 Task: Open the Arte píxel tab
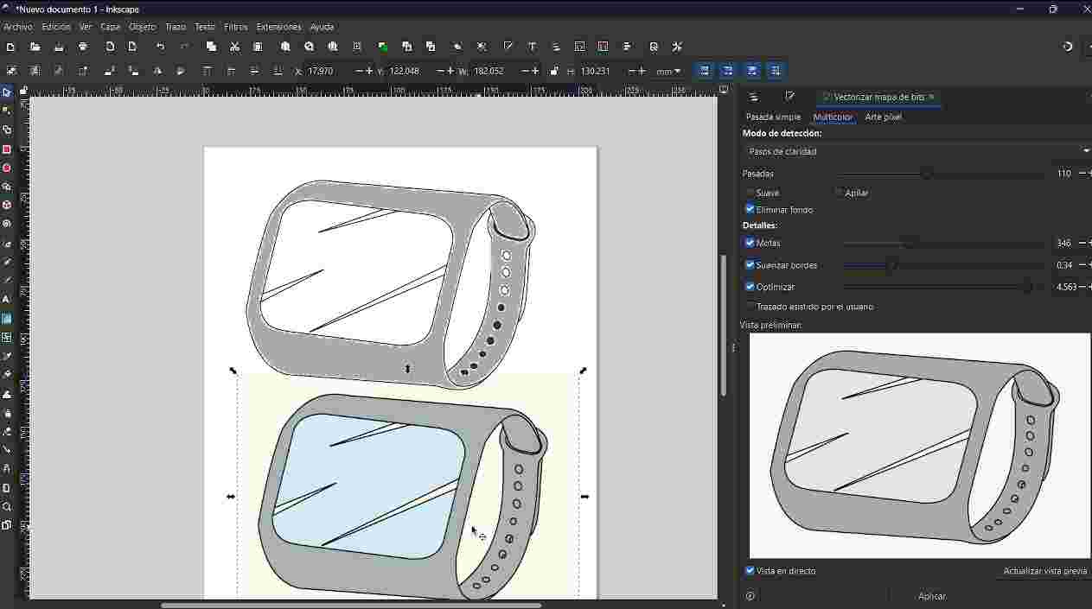pyautogui.click(x=883, y=117)
